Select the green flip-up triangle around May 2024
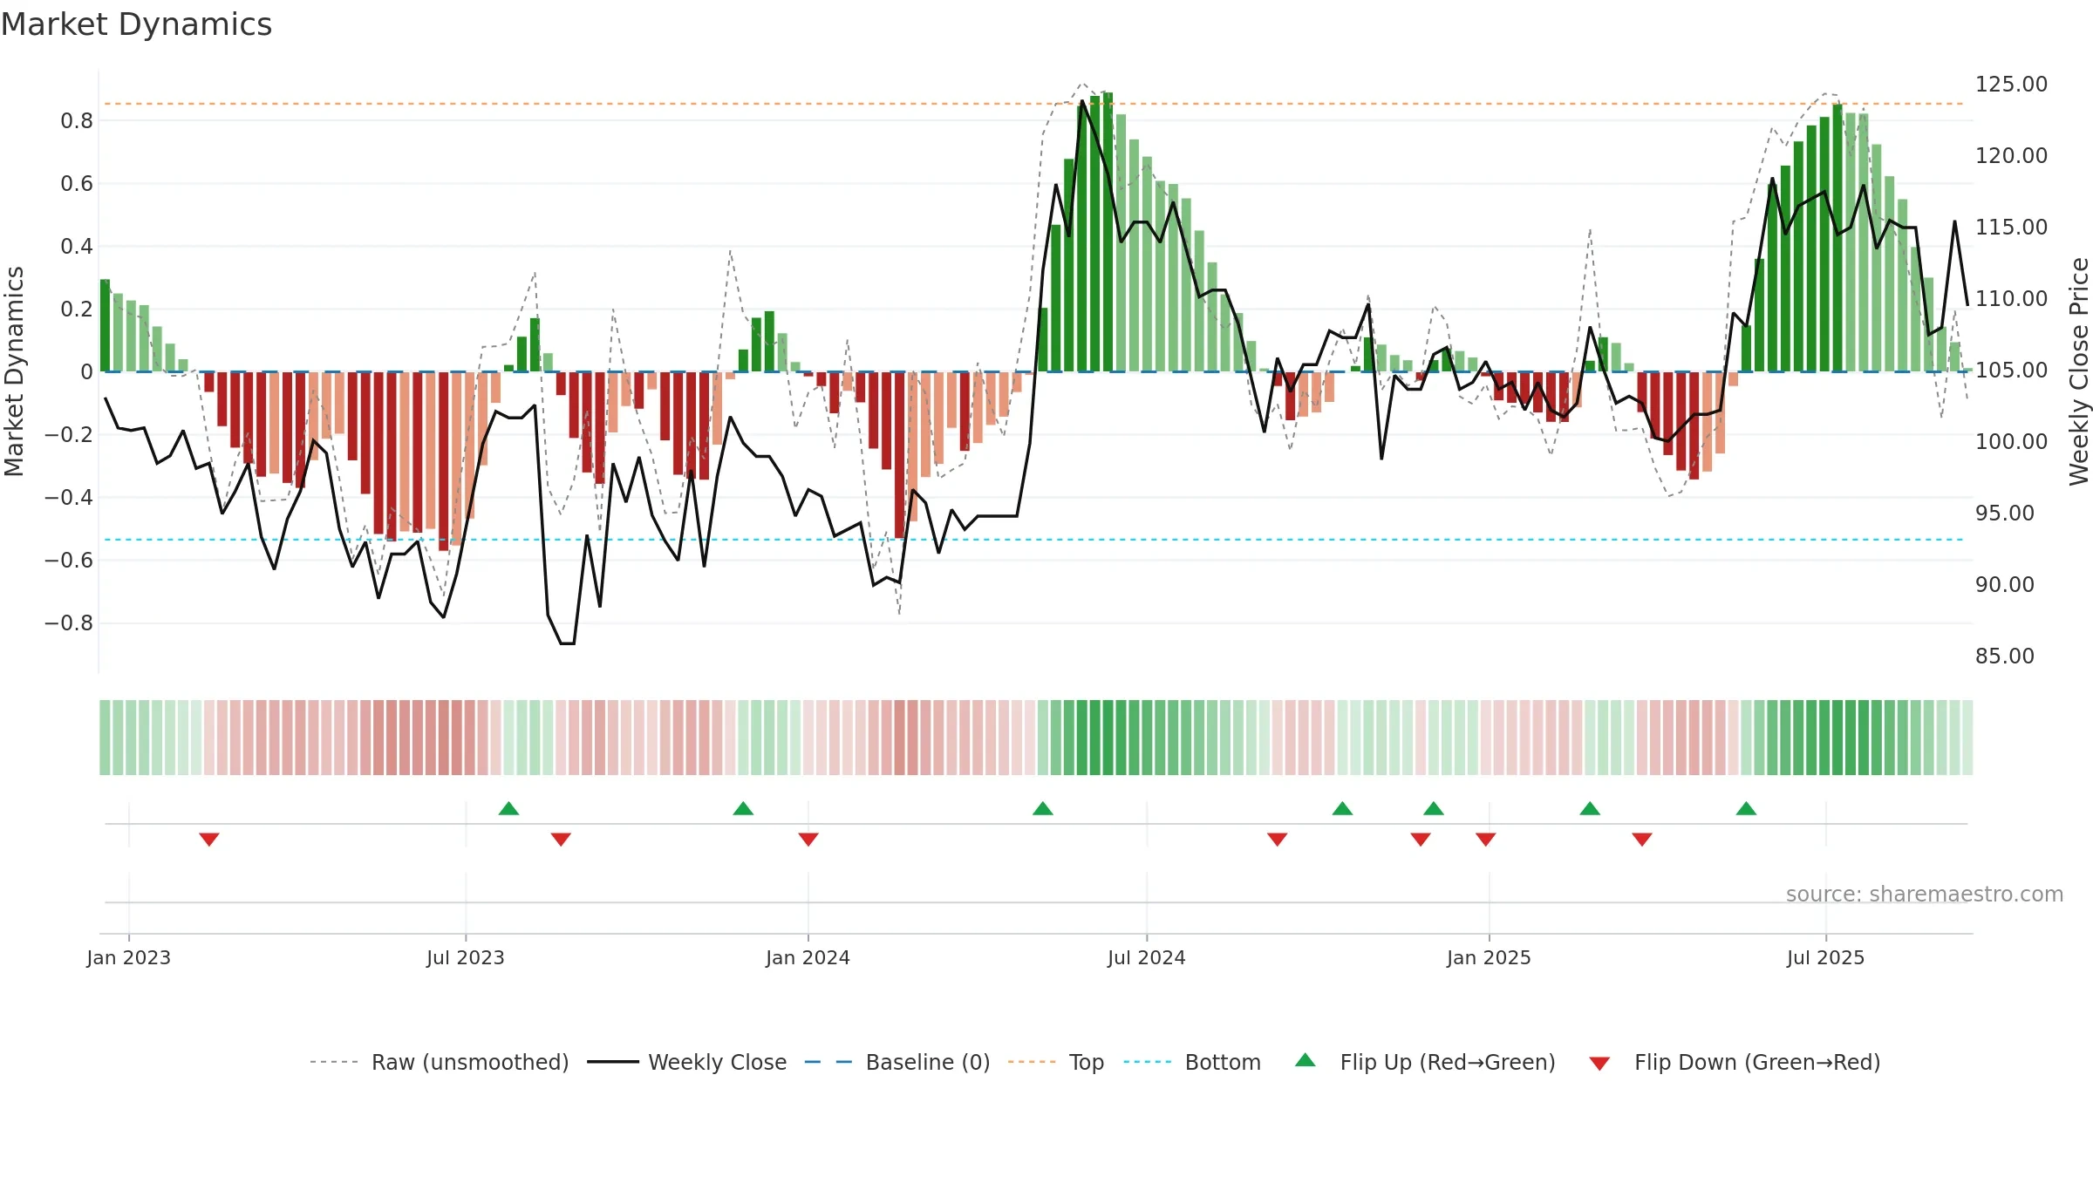Screen dimensions: 2093x1177 pos(1043,808)
